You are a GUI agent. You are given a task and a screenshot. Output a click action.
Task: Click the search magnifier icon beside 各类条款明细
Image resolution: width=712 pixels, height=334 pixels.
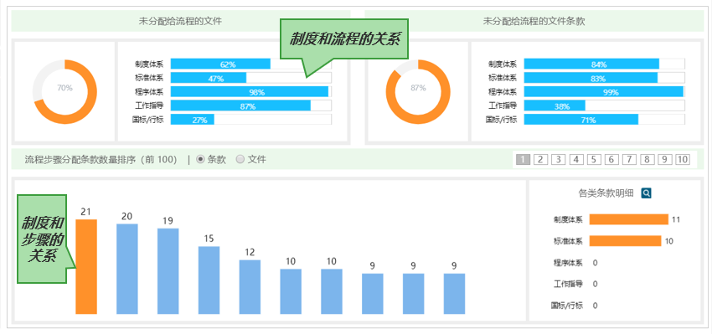[646, 193]
